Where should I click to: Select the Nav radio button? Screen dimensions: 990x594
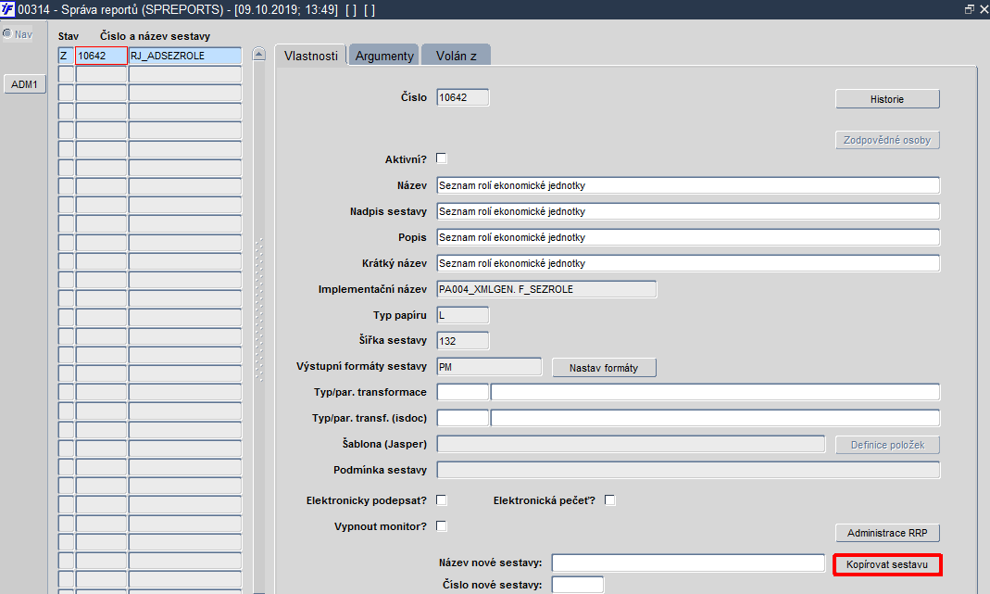pyautogui.click(x=7, y=33)
